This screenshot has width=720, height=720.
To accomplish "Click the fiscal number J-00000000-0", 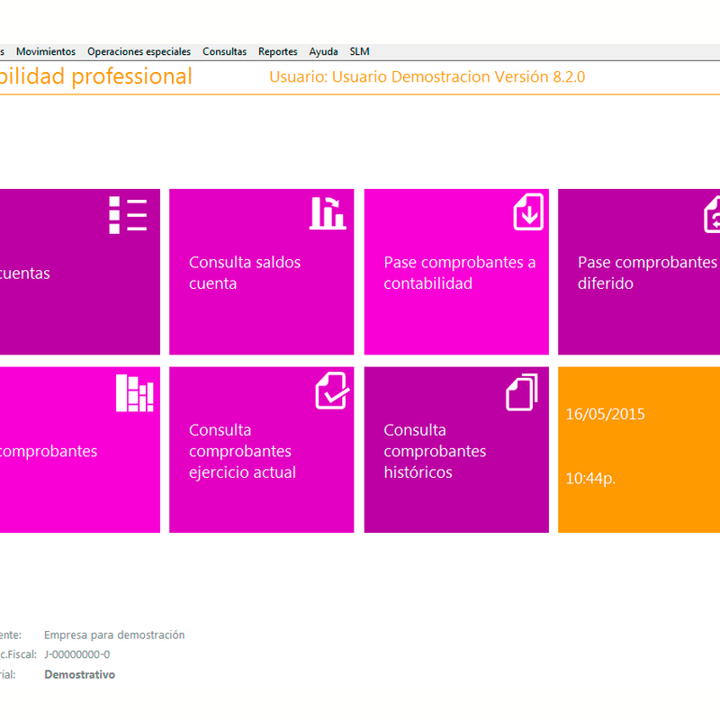I will point(77,654).
